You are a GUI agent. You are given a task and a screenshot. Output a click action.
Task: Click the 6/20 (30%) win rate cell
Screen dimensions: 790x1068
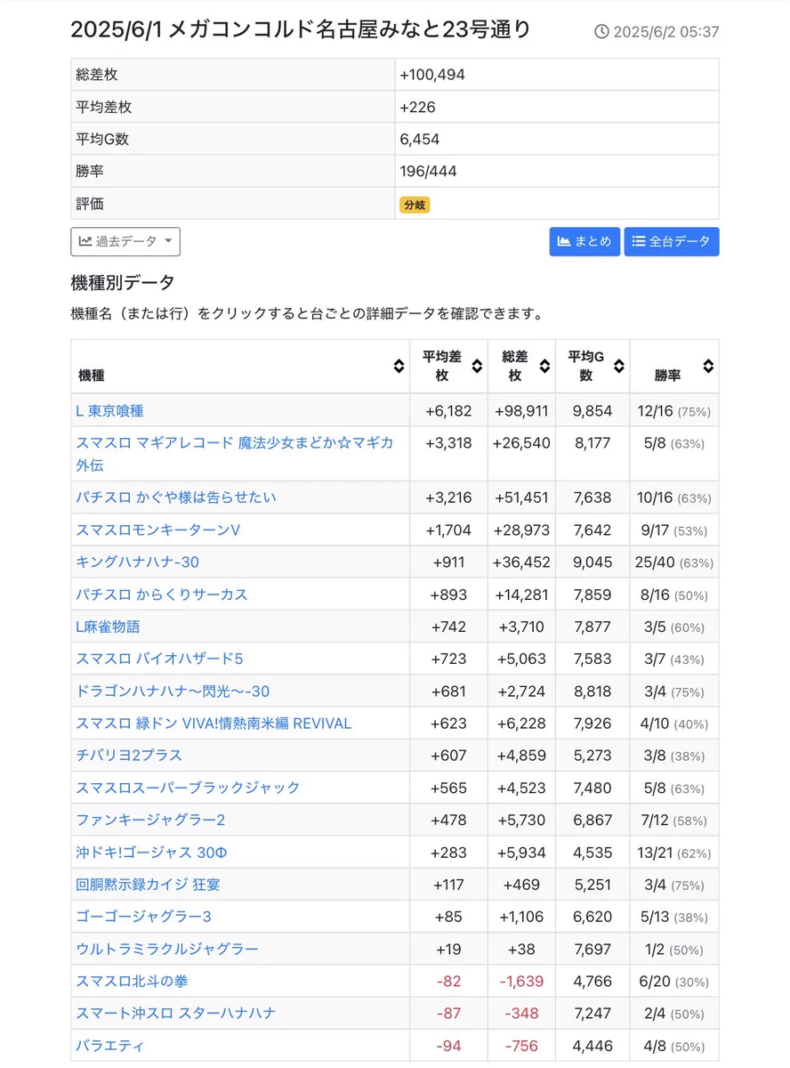(x=674, y=982)
